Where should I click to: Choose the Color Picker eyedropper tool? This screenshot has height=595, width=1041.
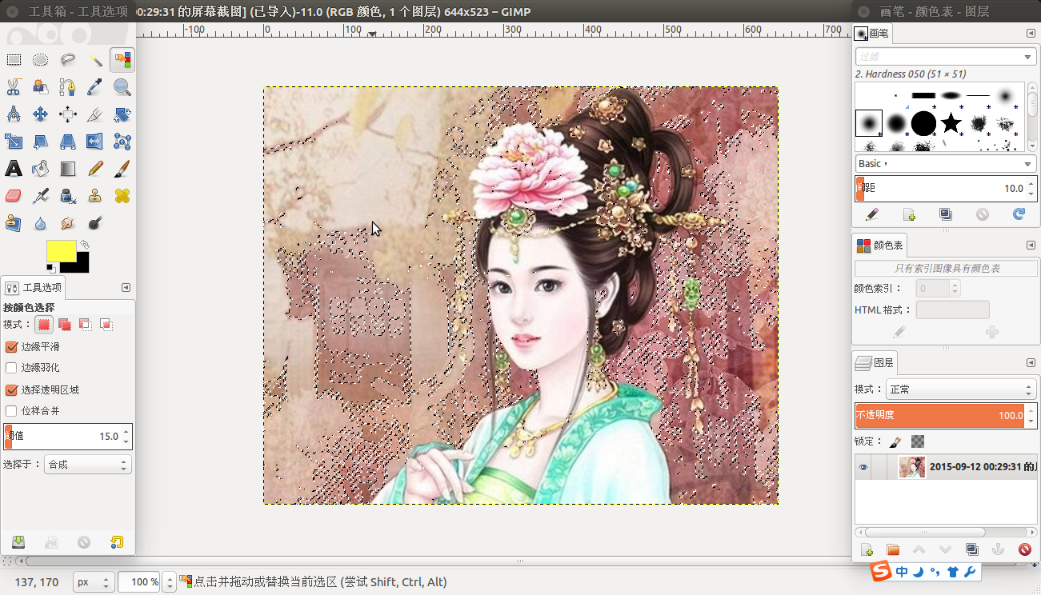click(95, 87)
